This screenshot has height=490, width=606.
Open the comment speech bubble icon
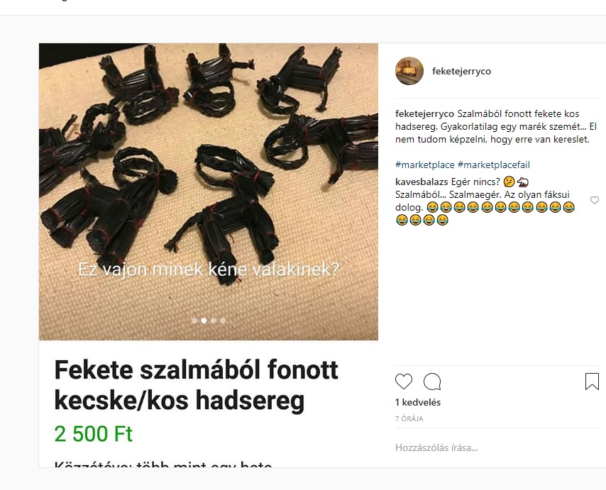pos(432,382)
